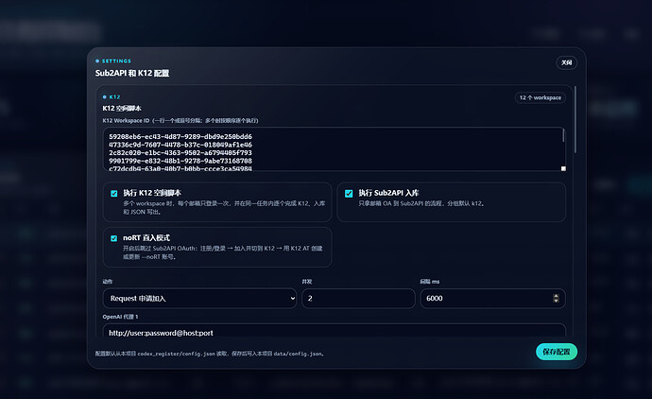
Task: Click the Sub2API 和 K12 配置 dialog title
Action: 131,73
